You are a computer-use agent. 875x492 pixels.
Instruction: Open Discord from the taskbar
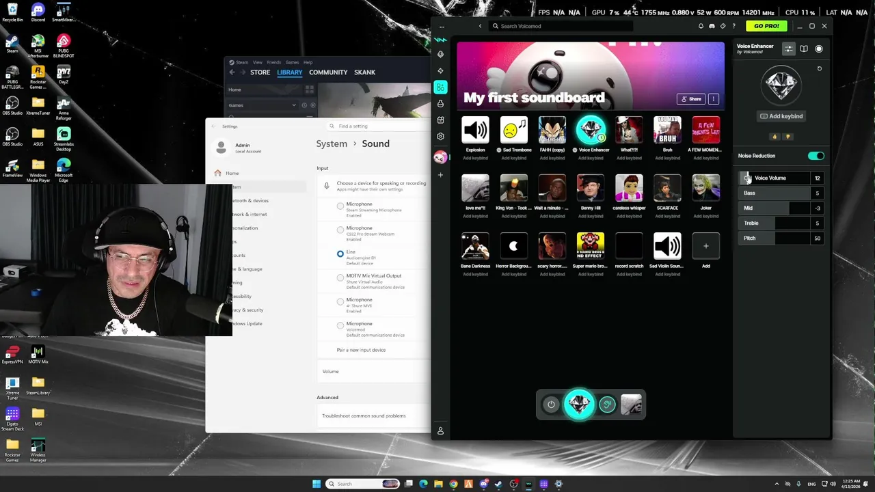(483, 484)
